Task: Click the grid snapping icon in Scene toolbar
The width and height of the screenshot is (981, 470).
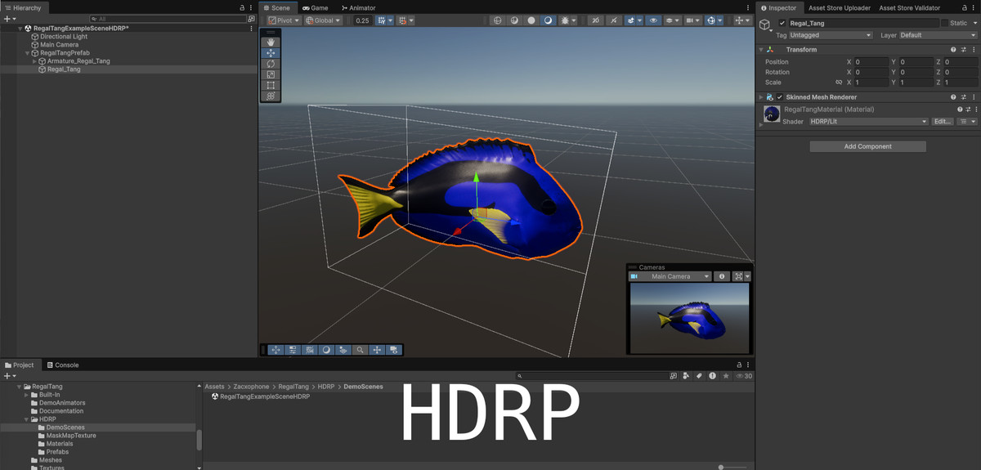Action: click(x=382, y=20)
